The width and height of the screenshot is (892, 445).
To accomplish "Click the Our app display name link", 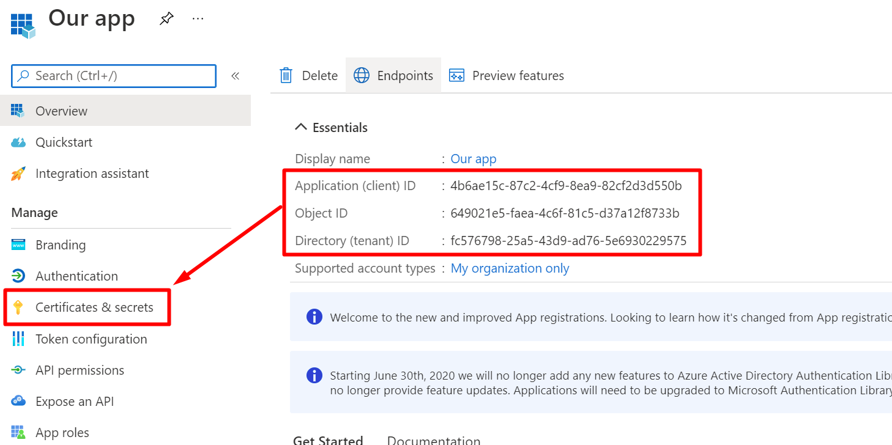I will tap(473, 159).
